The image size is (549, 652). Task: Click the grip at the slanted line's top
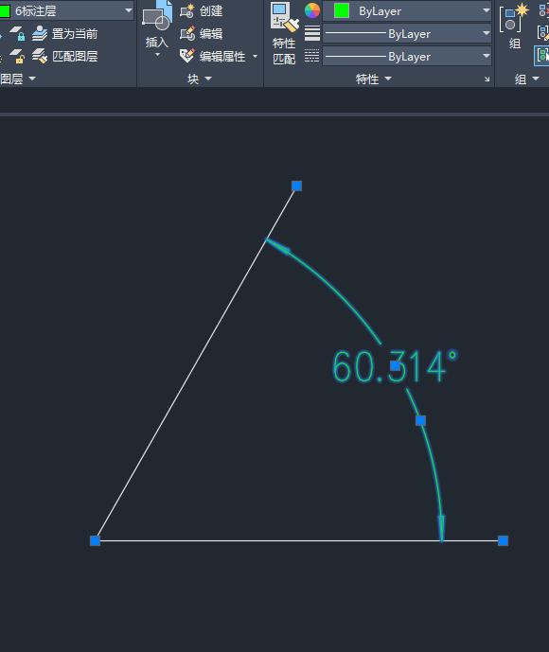tap(296, 185)
